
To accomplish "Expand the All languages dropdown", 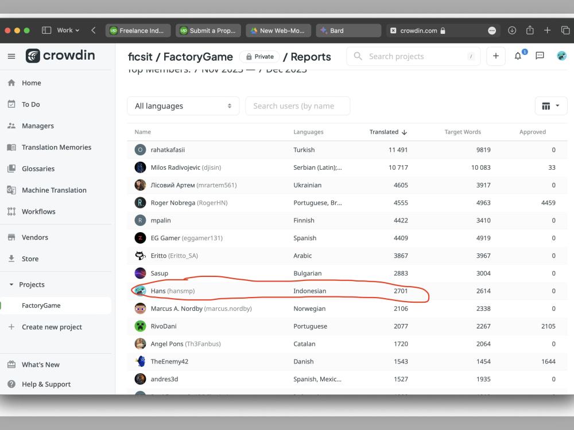I will (183, 105).
